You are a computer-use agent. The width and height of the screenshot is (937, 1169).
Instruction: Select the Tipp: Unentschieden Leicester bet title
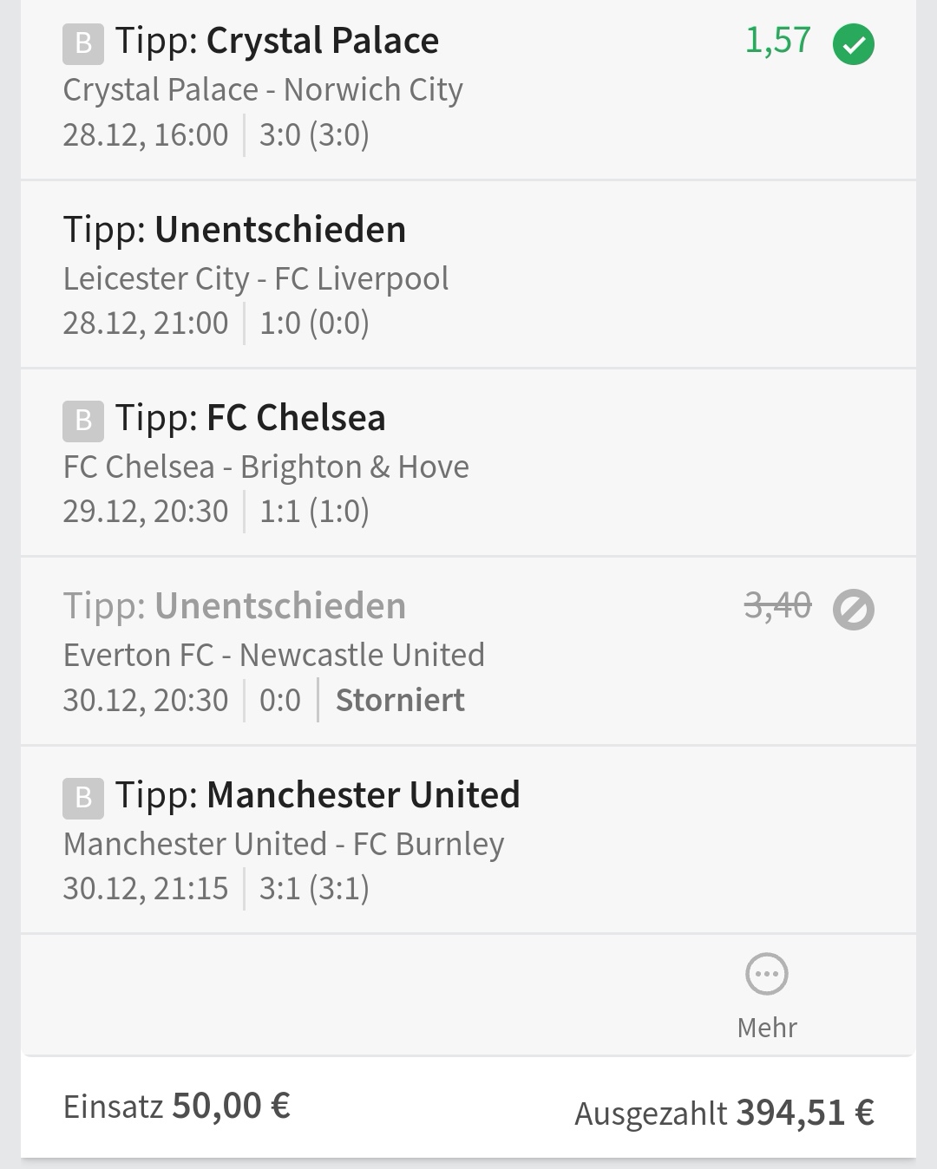pyautogui.click(x=234, y=230)
